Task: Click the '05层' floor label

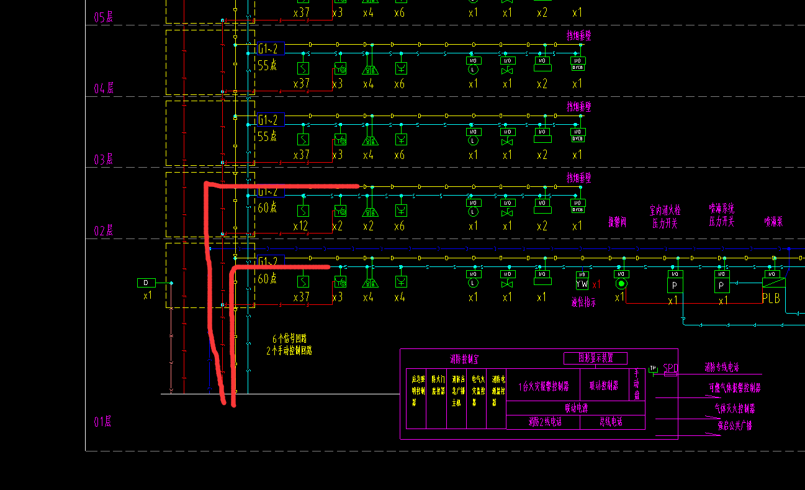Action: point(103,17)
